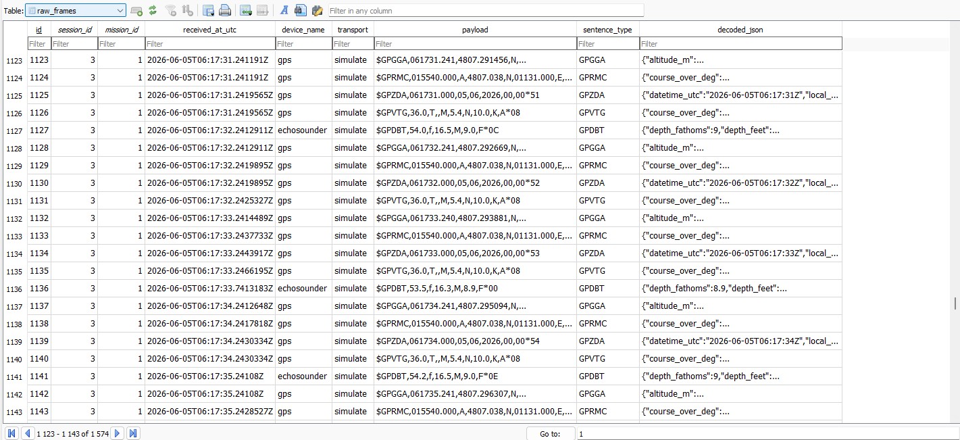Image resolution: width=960 pixels, height=440 pixels.
Task: Sort by the mission_id column header
Action: (121, 30)
